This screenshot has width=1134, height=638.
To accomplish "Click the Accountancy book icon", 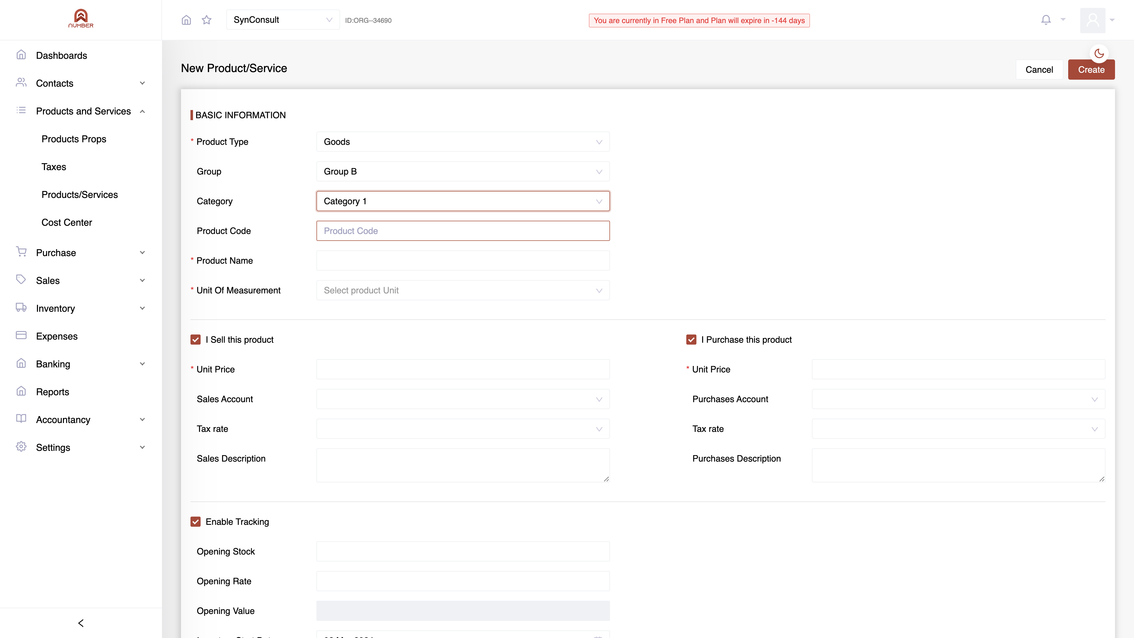I will [21, 419].
